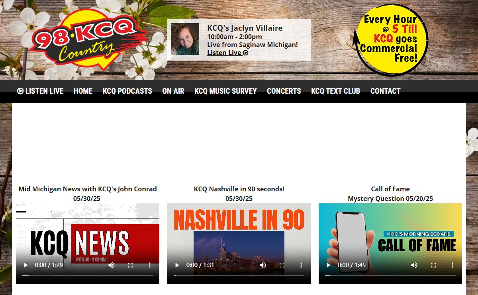This screenshot has height=295, width=478.
Task: Open the KCQ Music Survey page
Action: (225, 91)
